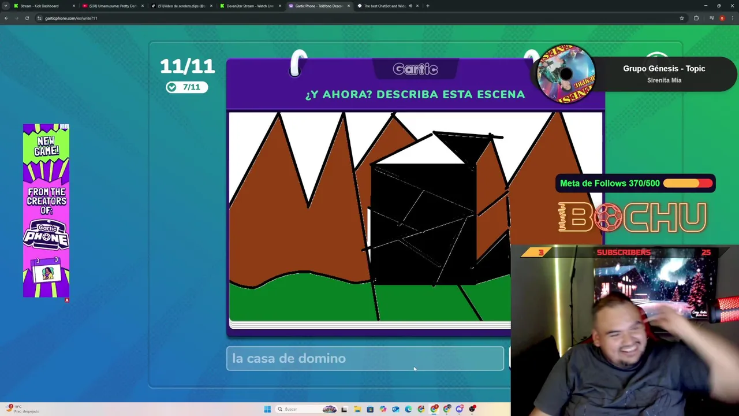Switch to the Stream - Kick Dashboard tab
Screen dimensions: 739x416
45,6
